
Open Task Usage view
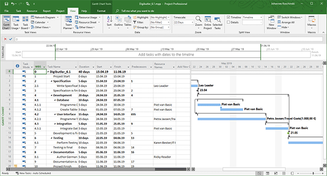[15, 22]
